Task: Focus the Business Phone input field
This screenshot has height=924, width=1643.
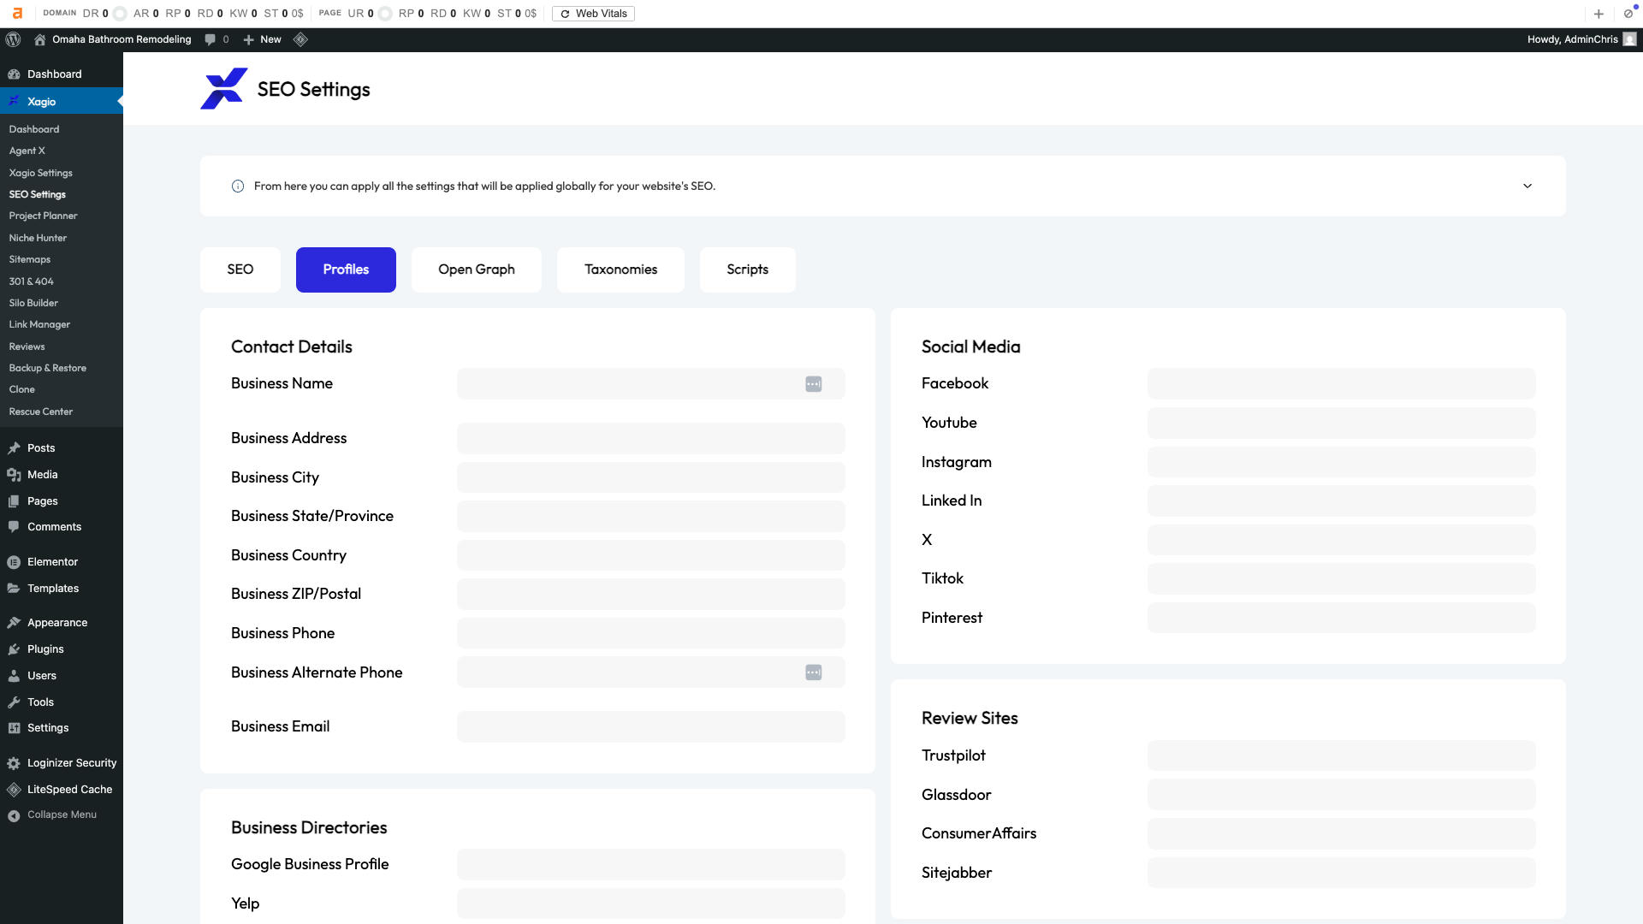Action: point(650,633)
